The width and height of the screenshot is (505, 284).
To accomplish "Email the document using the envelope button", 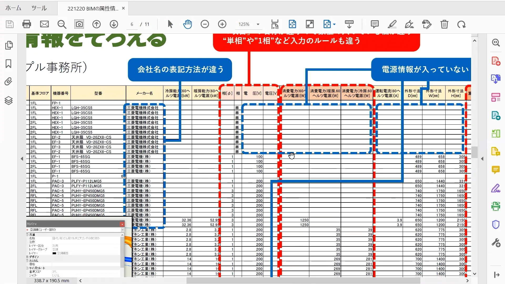I will (44, 24).
